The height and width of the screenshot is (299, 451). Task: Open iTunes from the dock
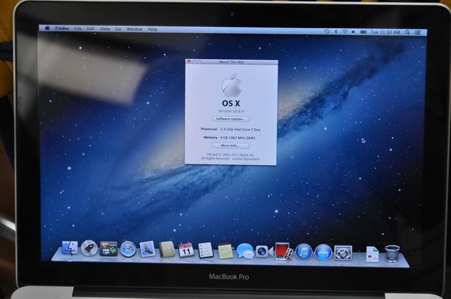[x=304, y=251]
